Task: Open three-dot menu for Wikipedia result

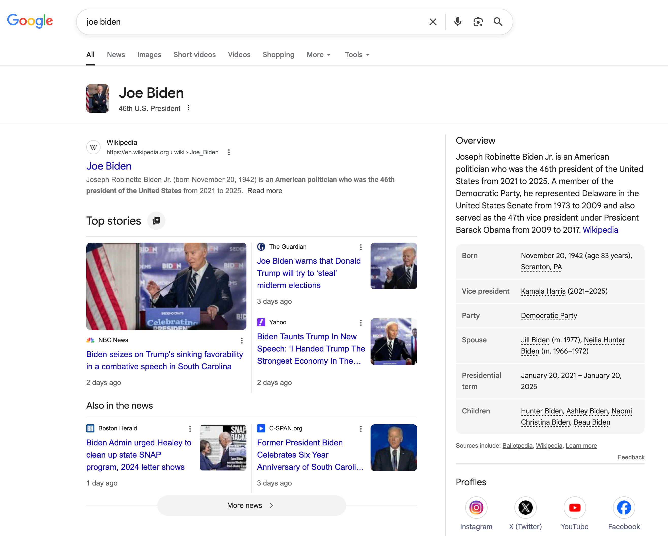Action: point(229,152)
